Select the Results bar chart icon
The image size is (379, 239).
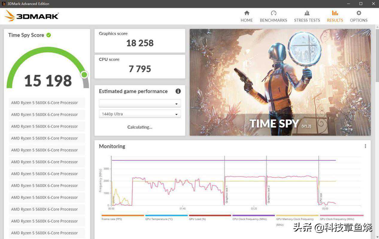point(335,13)
